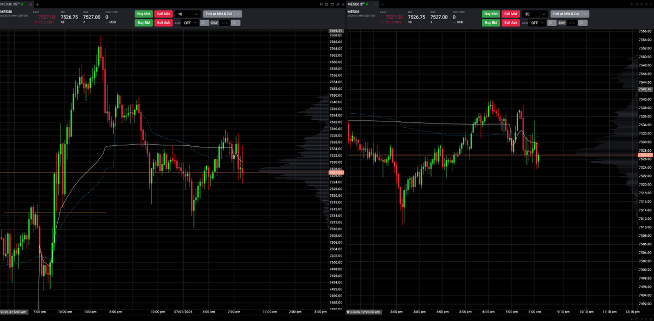Open settings gear in left chart header

point(326,4)
